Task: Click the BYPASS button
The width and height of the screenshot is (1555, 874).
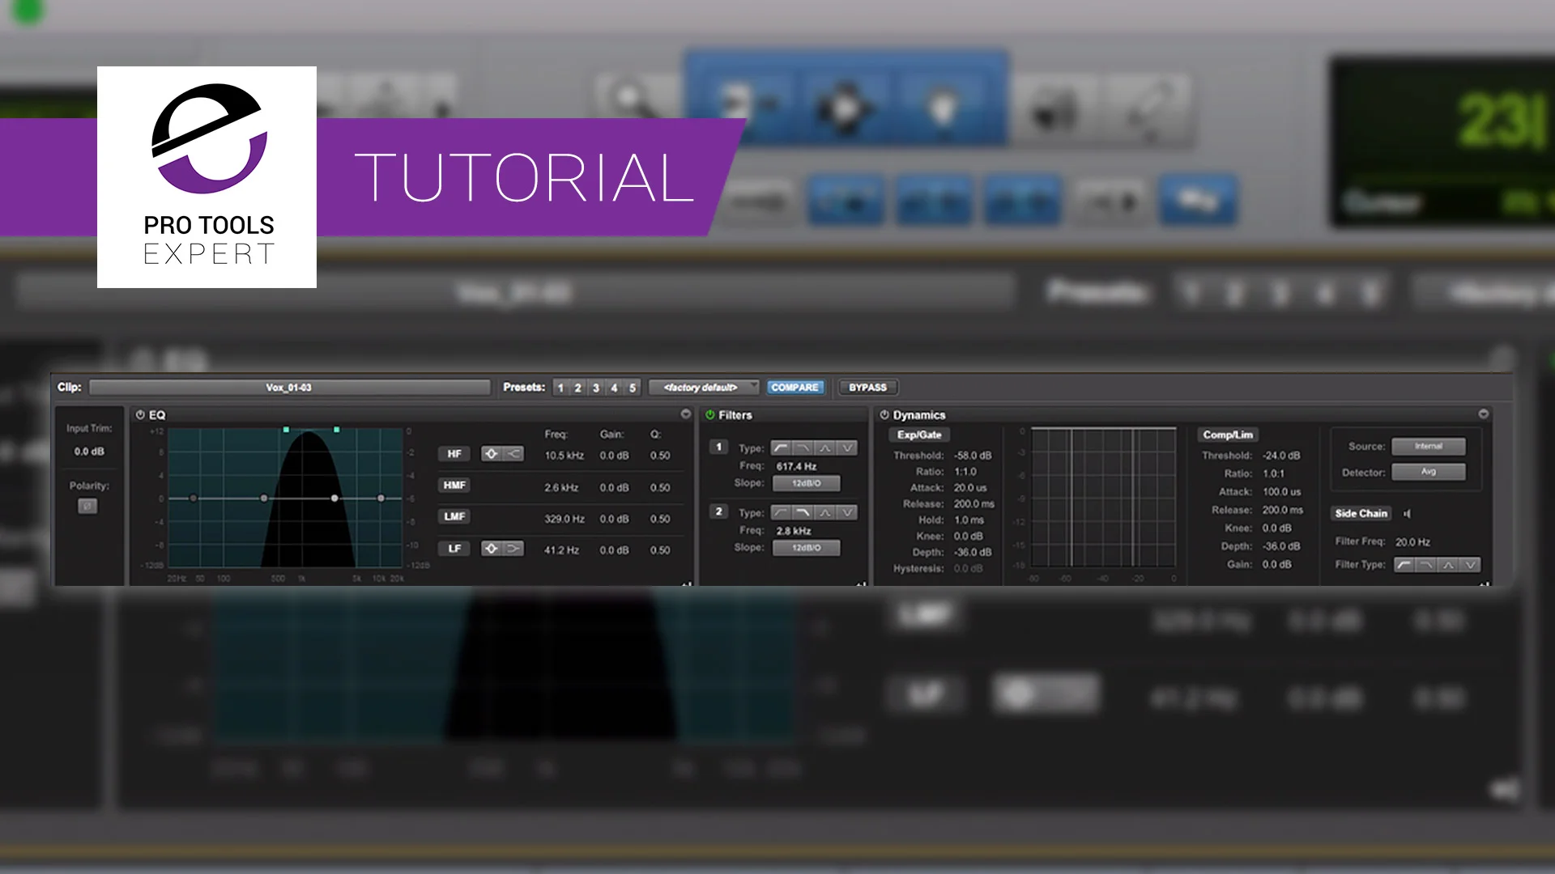Action: pos(867,388)
